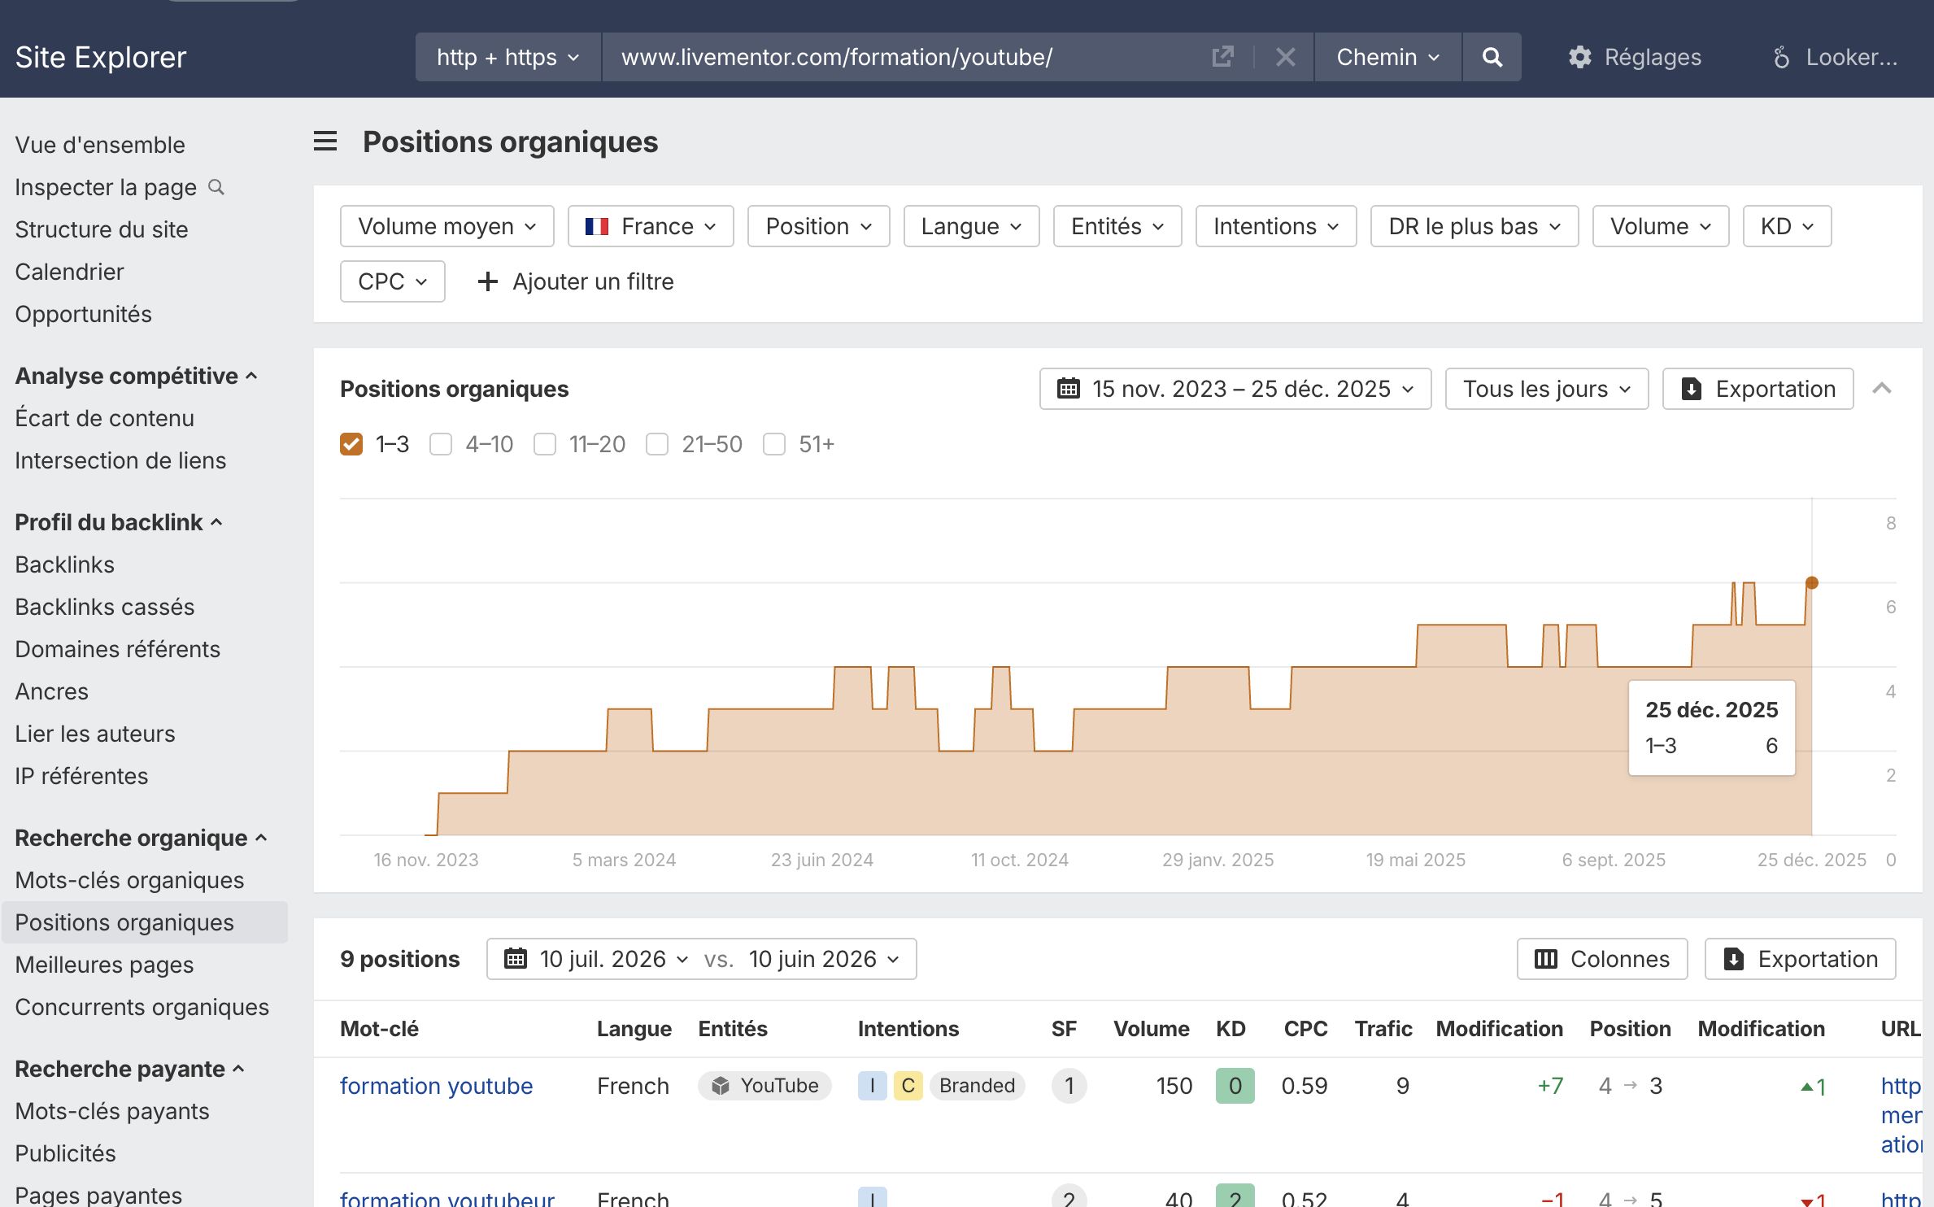Click the Site Explorer title
The image size is (1934, 1207).
tap(101, 57)
